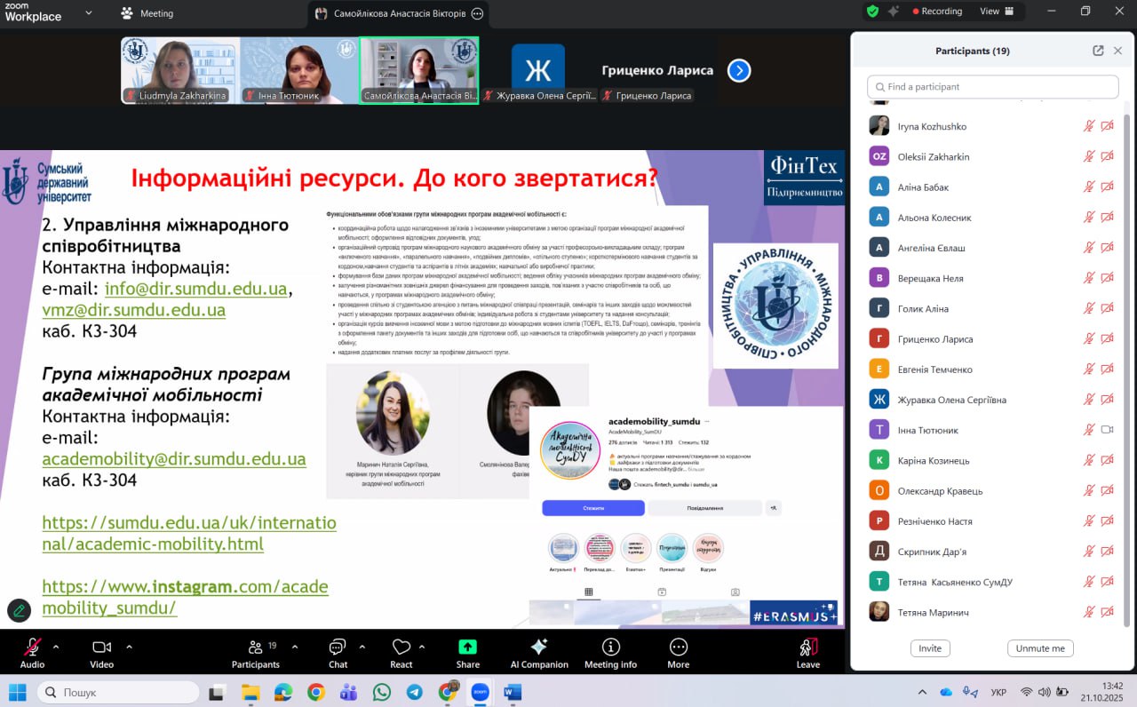The height and width of the screenshot is (707, 1137).
Task: Show next video thumbnails with arrow
Action: (739, 71)
